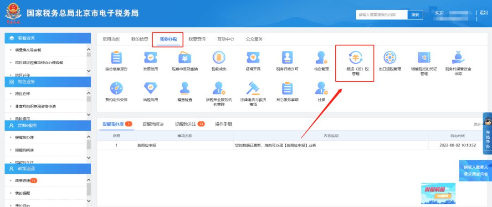Open 提醒我阅读 in the left sidebar

25,150
